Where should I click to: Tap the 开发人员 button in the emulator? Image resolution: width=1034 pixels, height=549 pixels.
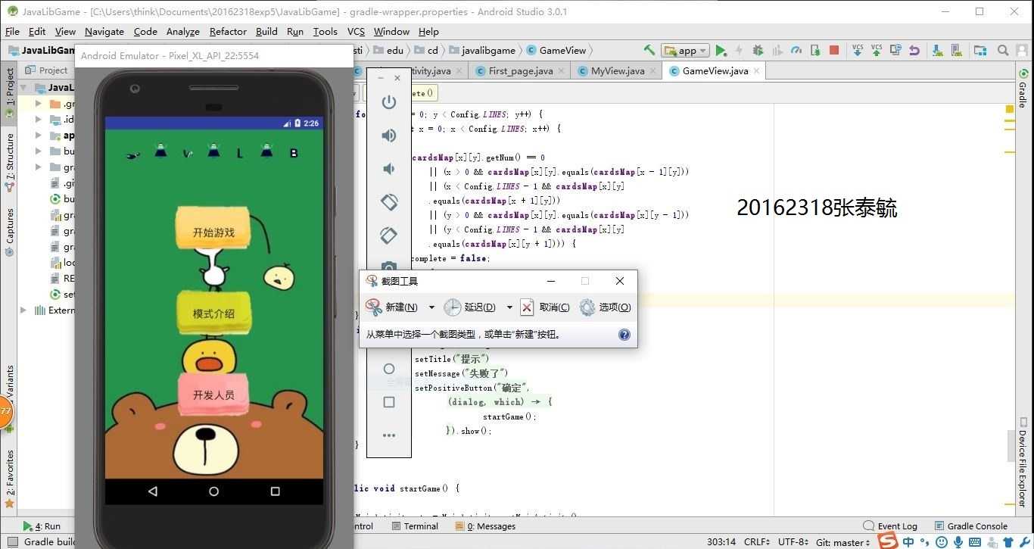tap(213, 394)
